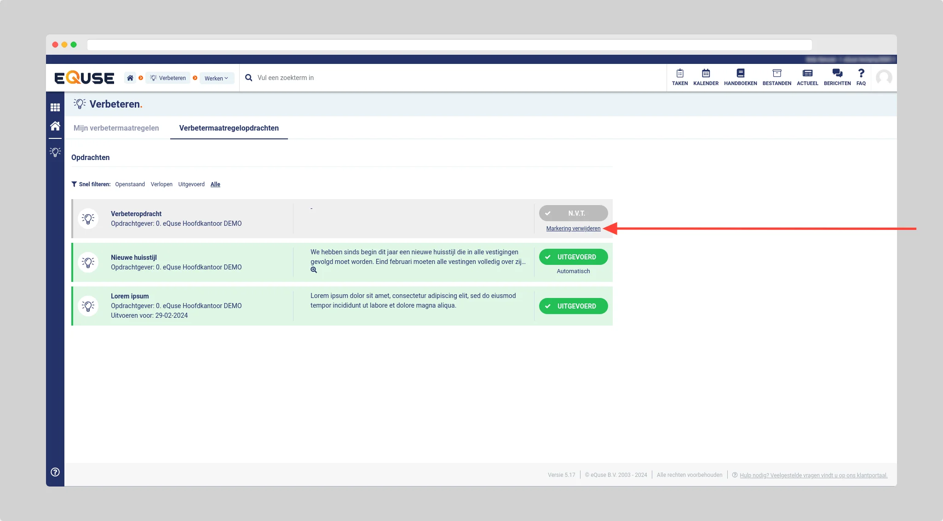Viewport: 943px width, 521px height.
Task: Expand the Werken dropdown
Action: (x=216, y=78)
